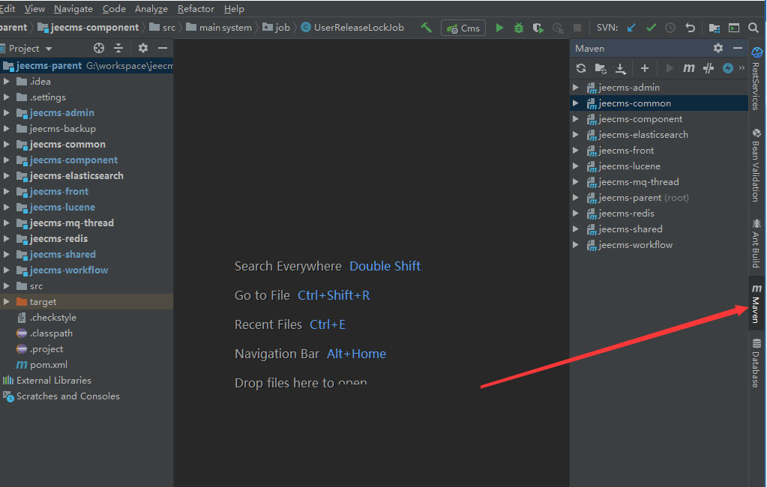The width and height of the screenshot is (767, 487).
Task: Click SVN Update Project arrow
Action: [631, 28]
